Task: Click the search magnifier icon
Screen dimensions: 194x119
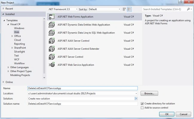Action: (x=188, y=9)
